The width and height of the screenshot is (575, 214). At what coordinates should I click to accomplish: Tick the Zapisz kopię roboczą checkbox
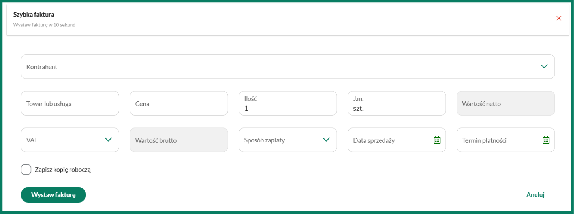(x=26, y=170)
